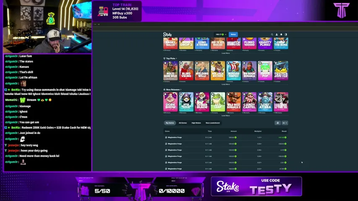The height and width of the screenshot is (201, 358).
Task: Click the trophy icon beside Top Picks
Action: point(164,58)
